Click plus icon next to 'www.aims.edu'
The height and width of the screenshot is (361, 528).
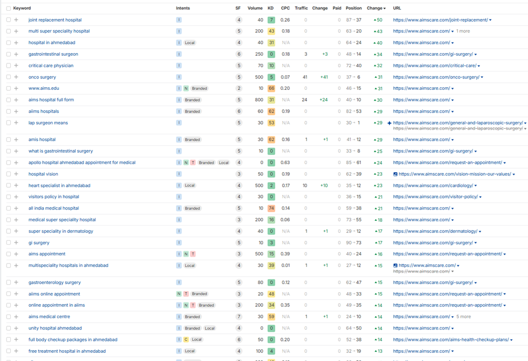pos(16,88)
